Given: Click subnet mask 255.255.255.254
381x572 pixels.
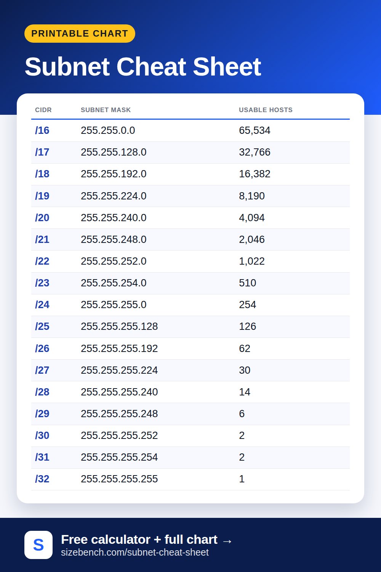Looking at the screenshot, I should (x=119, y=457).
